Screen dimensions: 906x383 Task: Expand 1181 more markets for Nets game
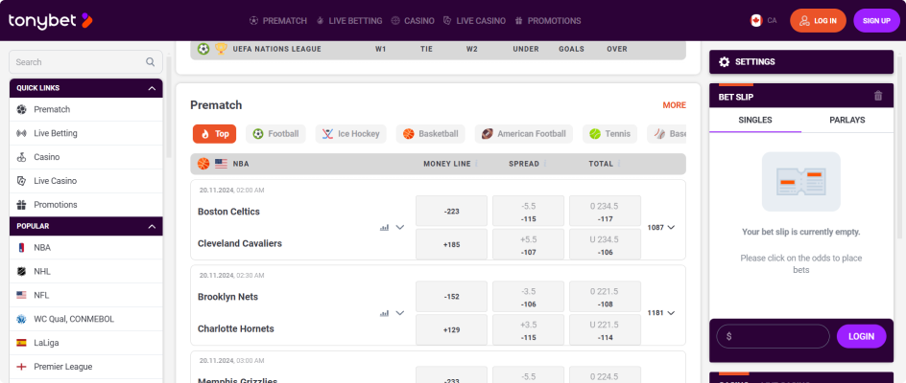661,313
